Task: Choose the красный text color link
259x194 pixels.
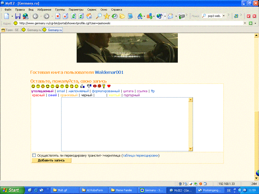Action: pos(38,95)
